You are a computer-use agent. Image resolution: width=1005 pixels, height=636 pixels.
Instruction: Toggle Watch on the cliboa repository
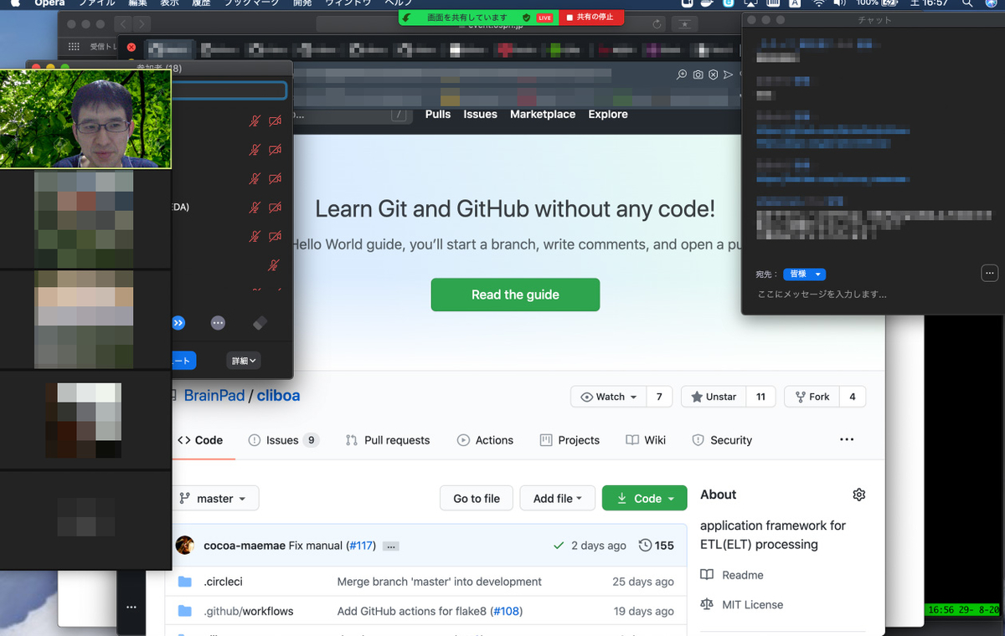pos(609,397)
